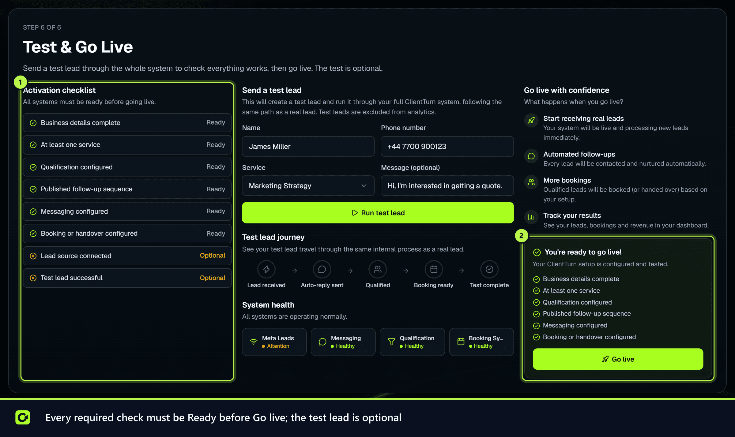Click the Ready status of Business details complete
This screenshot has width=735, height=437.
point(216,122)
